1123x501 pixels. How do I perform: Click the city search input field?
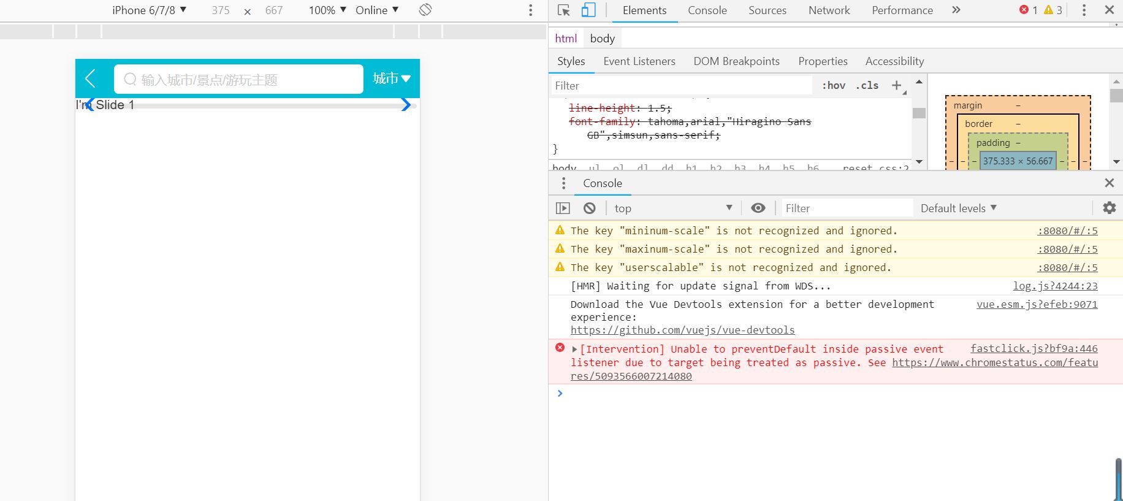tap(238, 79)
